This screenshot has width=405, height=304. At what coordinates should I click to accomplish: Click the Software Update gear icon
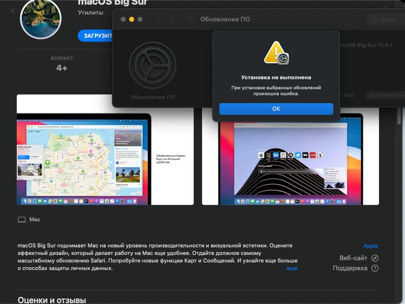(x=152, y=65)
